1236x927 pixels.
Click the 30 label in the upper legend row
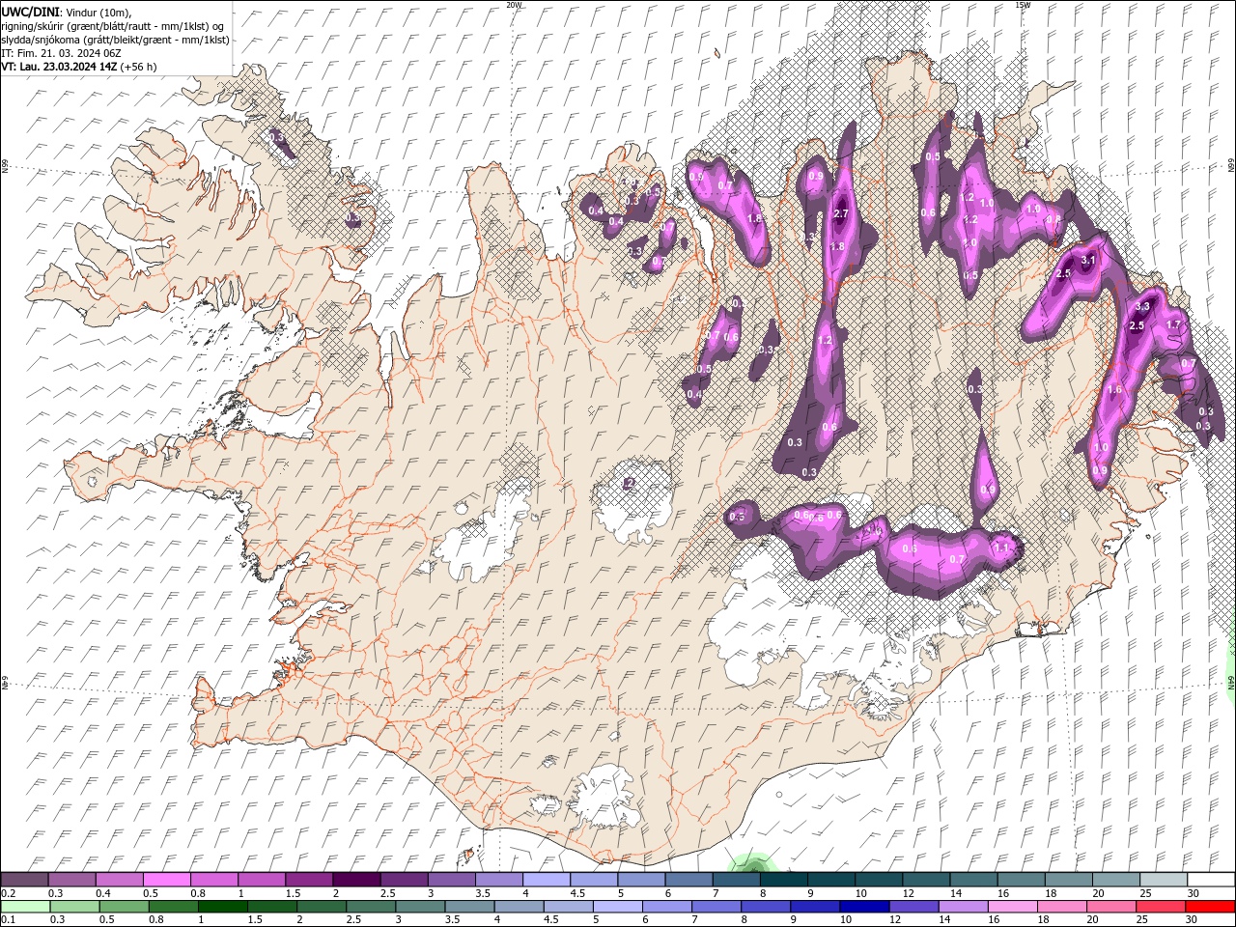[1193, 894]
